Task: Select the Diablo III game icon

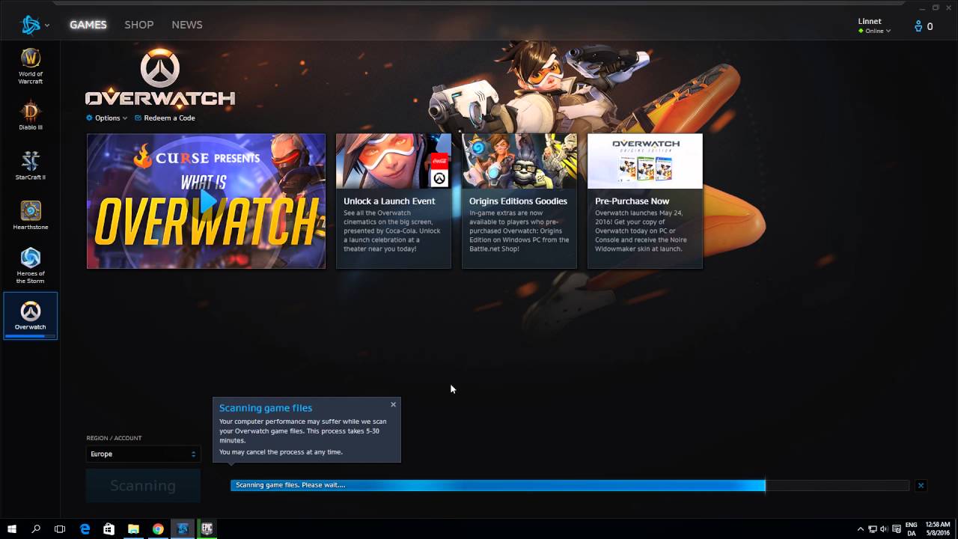Action: [30, 116]
